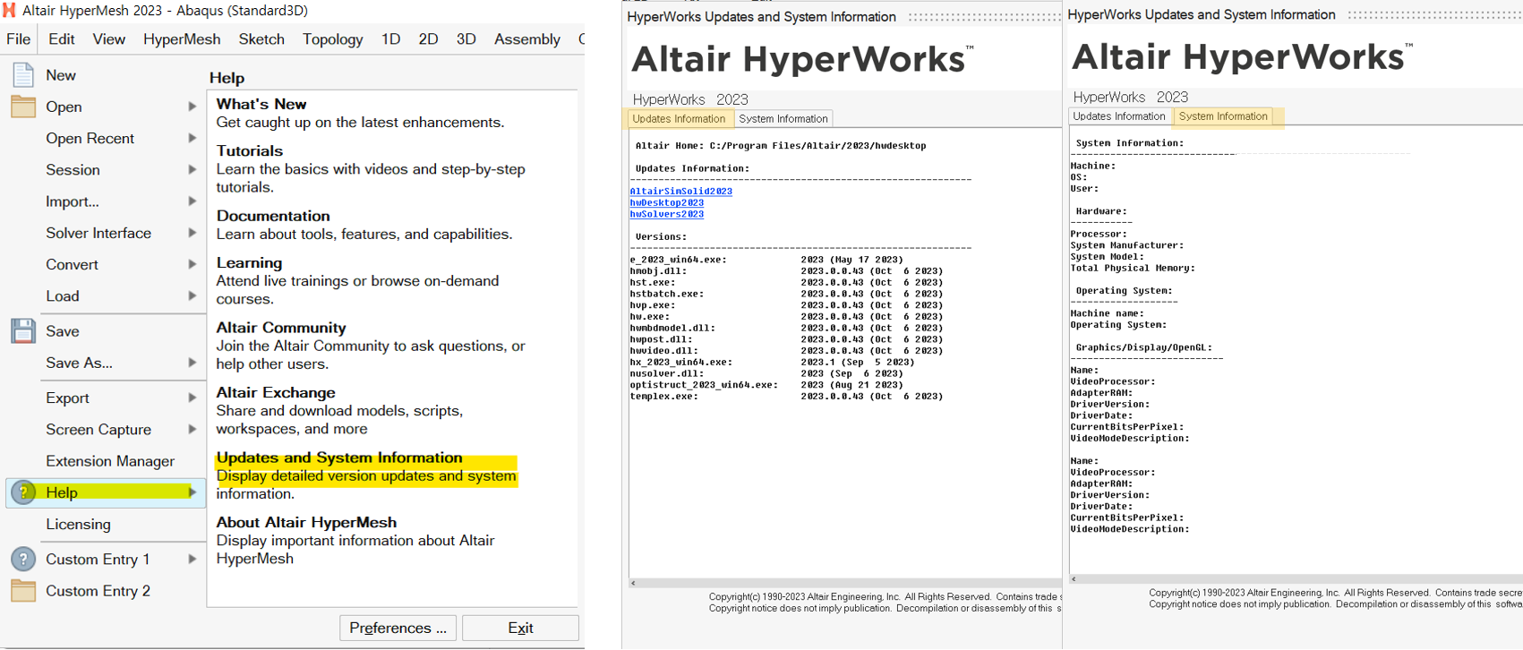
Task: Click the New document icon
Action: [23, 75]
